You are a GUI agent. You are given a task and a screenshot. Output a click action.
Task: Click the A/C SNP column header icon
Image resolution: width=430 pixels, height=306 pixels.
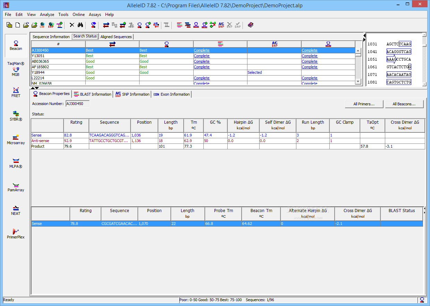tap(274, 44)
